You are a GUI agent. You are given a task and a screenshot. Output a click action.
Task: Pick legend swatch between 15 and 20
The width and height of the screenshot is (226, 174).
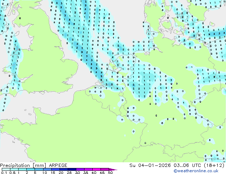coord(55,169)
